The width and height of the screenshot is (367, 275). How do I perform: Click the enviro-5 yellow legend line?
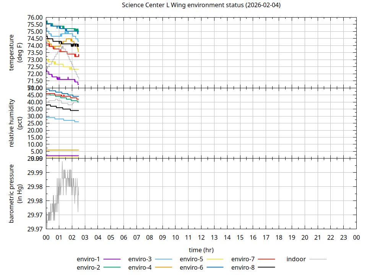click(x=215, y=259)
